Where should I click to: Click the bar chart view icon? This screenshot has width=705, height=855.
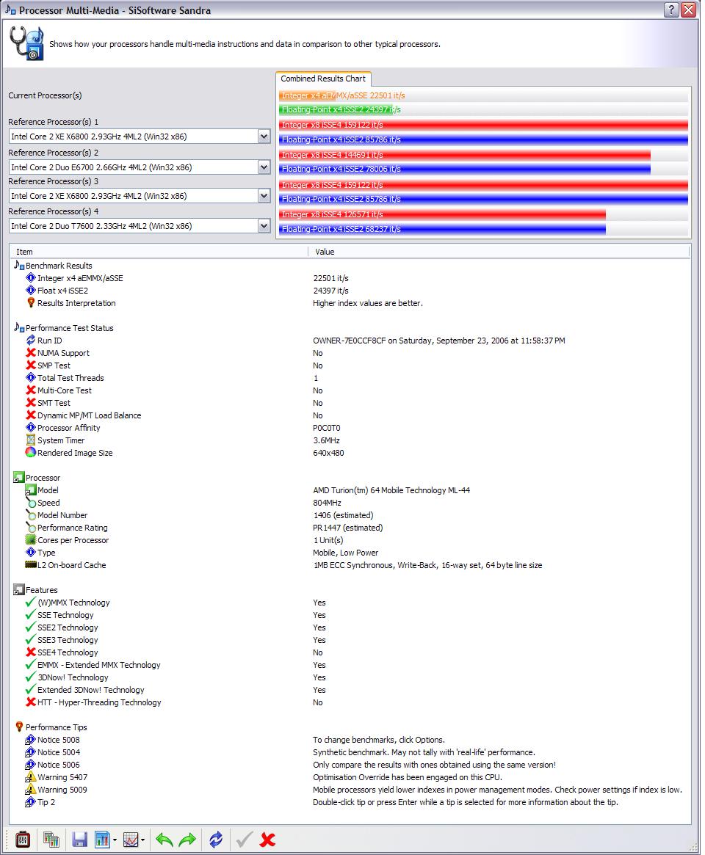click(x=102, y=839)
